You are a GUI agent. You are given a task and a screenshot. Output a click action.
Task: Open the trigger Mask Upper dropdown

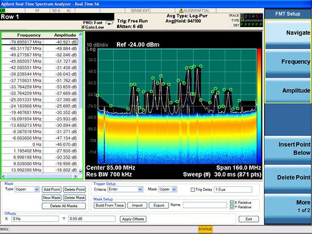[x=167, y=189]
